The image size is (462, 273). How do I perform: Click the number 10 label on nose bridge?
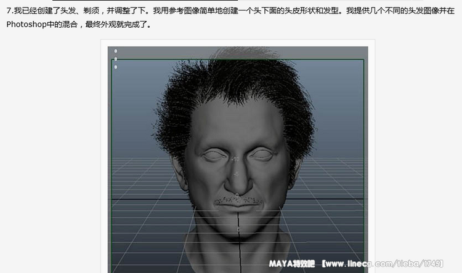(x=235, y=159)
